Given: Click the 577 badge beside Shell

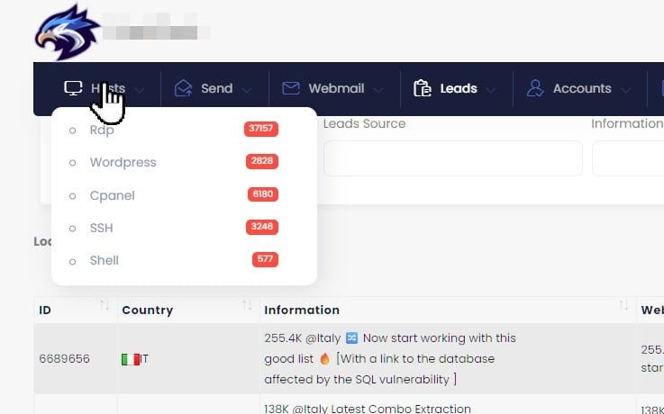Looking at the screenshot, I should point(265,260).
